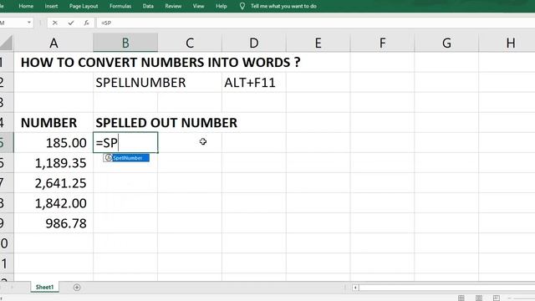Open the Home ribbon tab
535x301 pixels.
[x=26, y=6]
